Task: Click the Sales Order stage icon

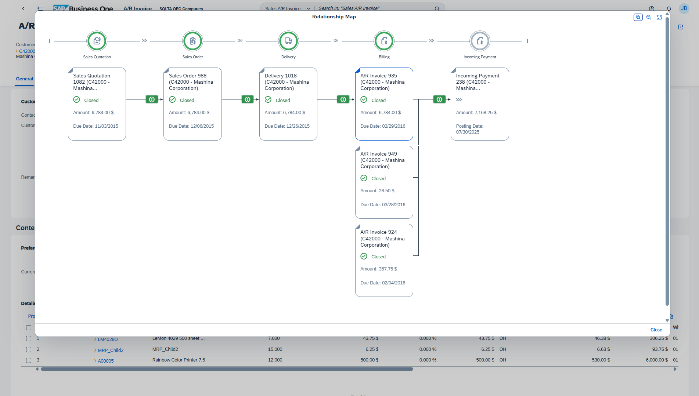Action: 193,41
